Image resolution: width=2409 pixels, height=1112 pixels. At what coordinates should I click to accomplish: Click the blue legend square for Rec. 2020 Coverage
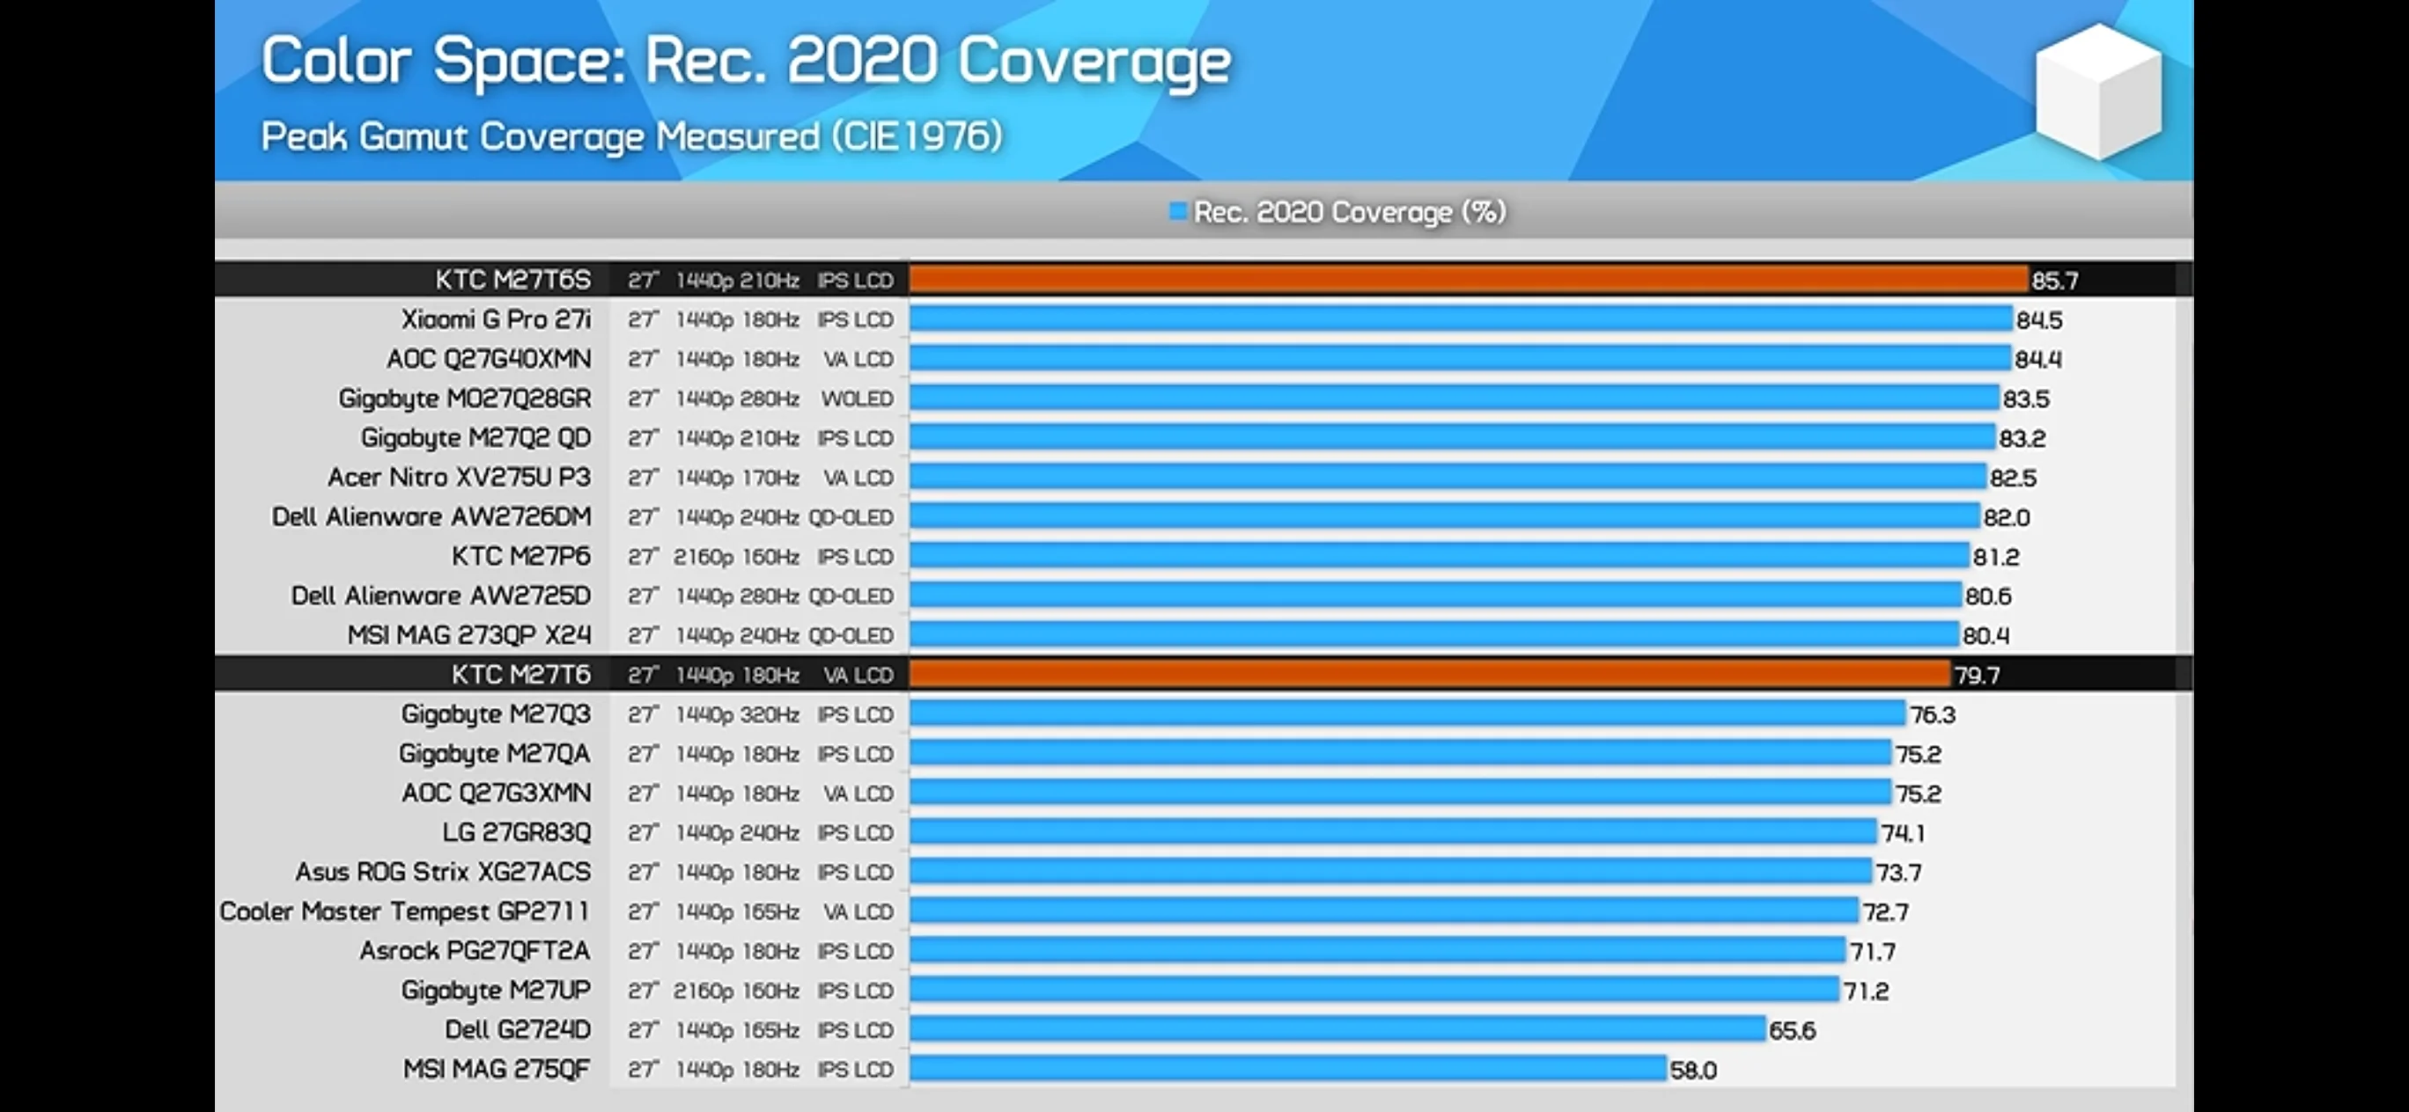click(1178, 211)
